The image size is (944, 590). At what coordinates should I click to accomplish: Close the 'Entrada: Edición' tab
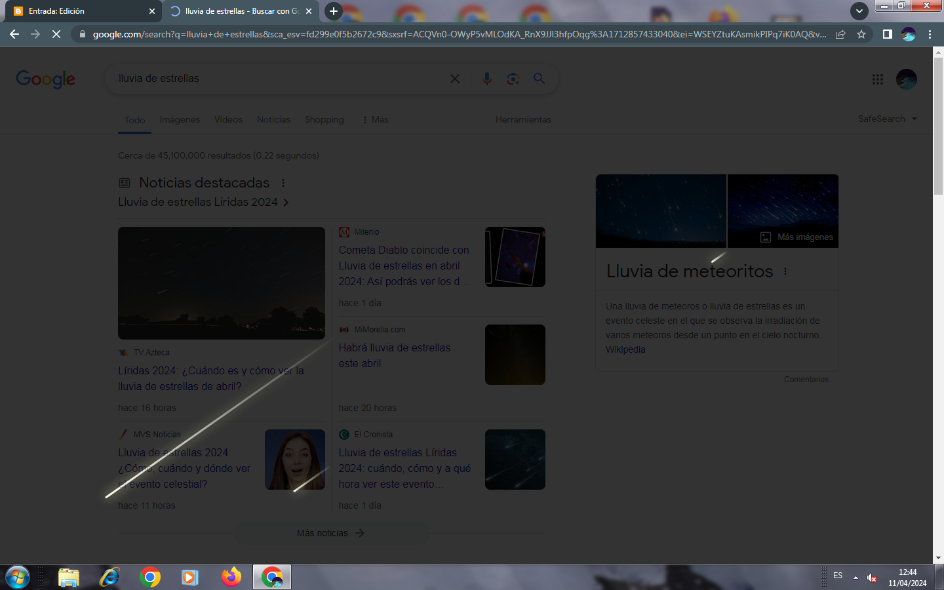tap(151, 11)
